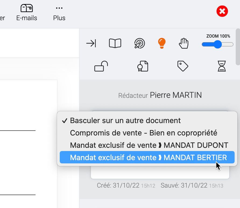Image resolution: width=240 pixels, height=208 pixels.
Task: Open the book reading mode icon
Action: 115,43
